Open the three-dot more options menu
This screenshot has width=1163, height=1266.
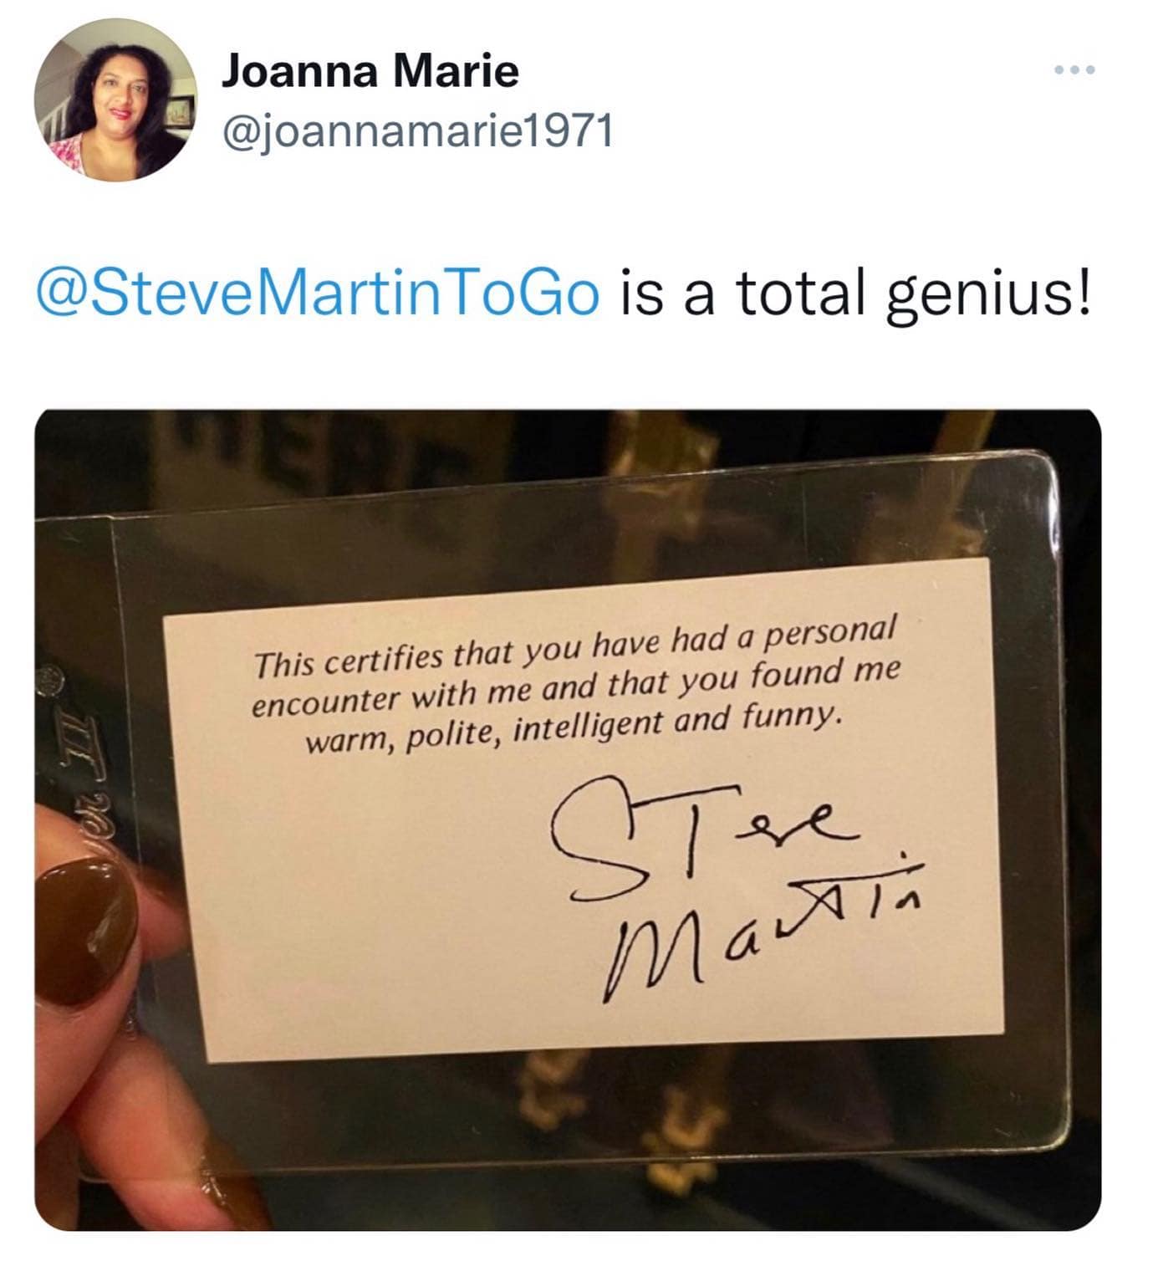[x=1074, y=70]
